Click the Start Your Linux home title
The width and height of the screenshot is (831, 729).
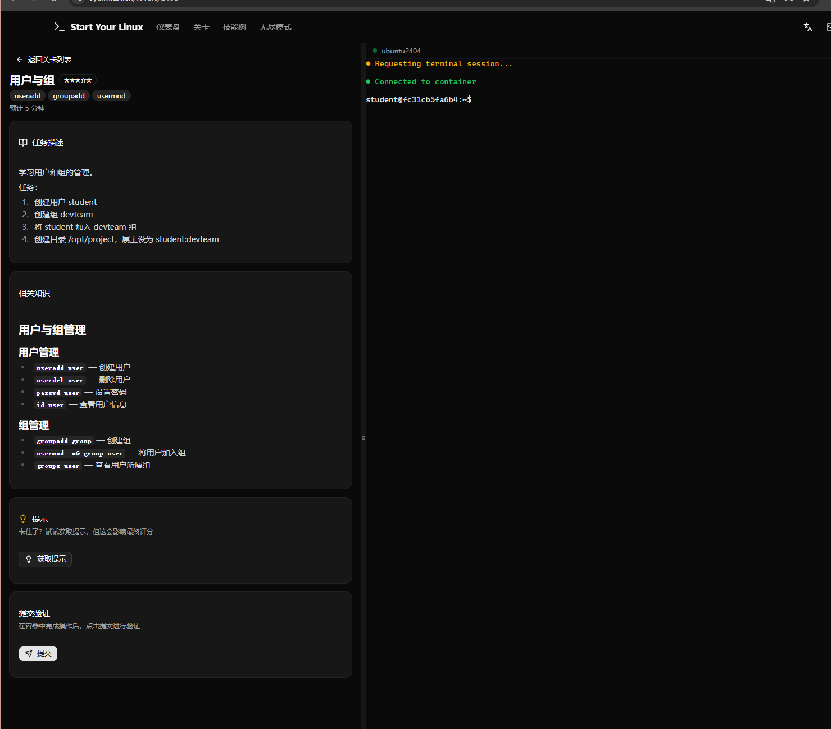pyautogui.click(x=107, y=27)
